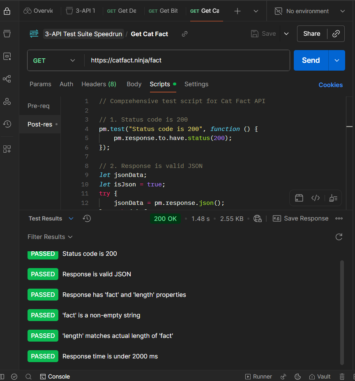
Task: Click 'Response time is under 2000 ms' result
Action: (x=110, y=356)
